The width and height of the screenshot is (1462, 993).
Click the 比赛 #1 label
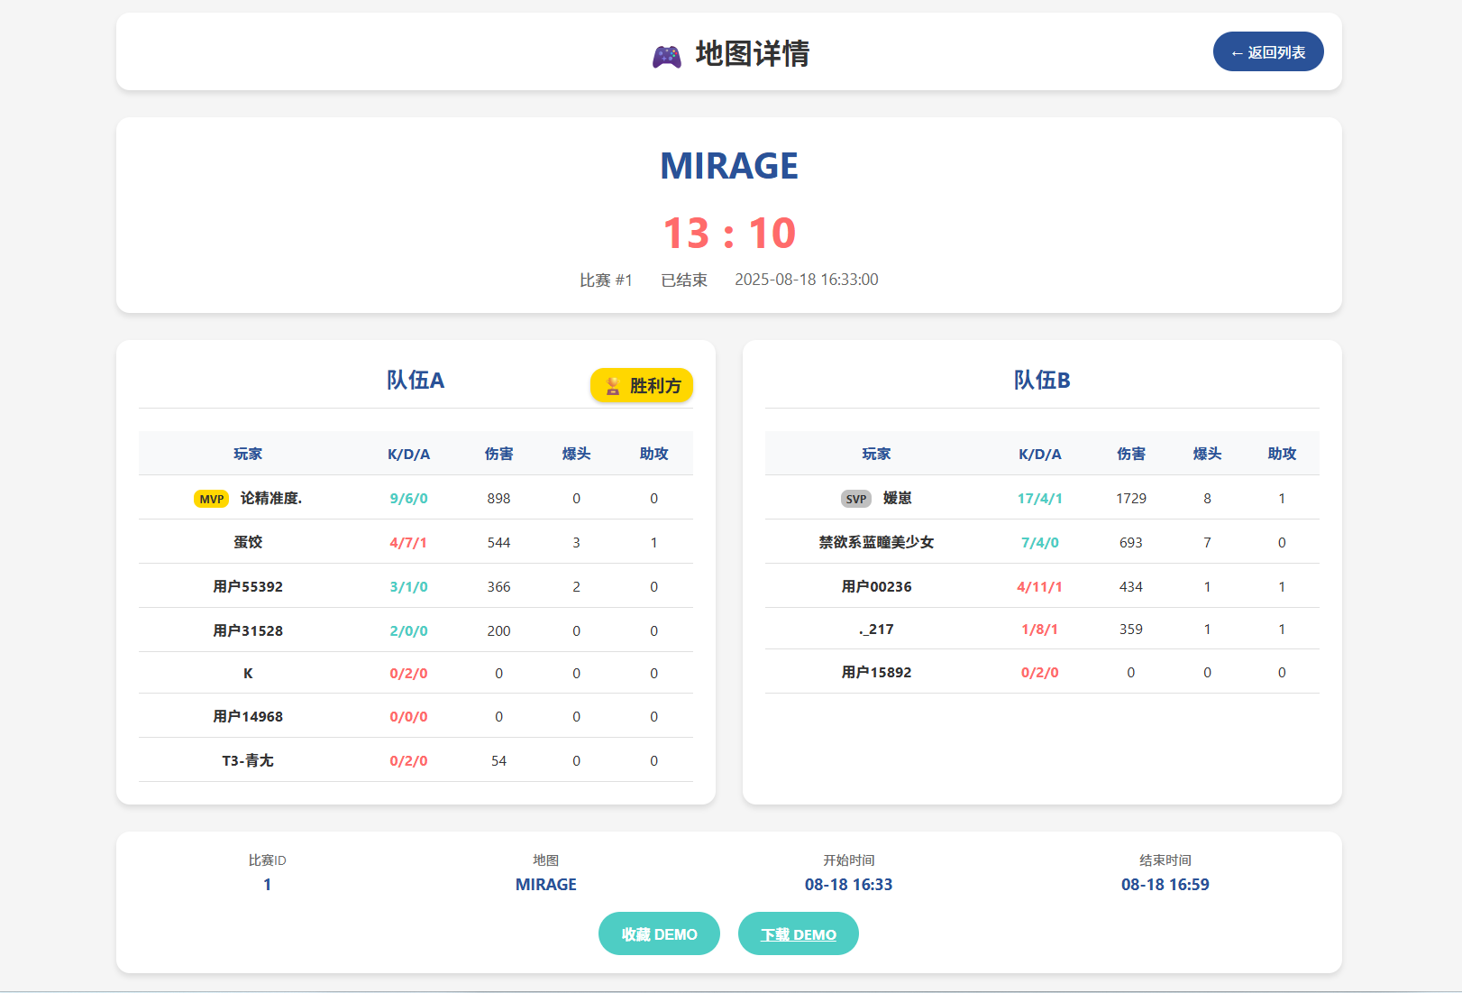click(606, 280)
